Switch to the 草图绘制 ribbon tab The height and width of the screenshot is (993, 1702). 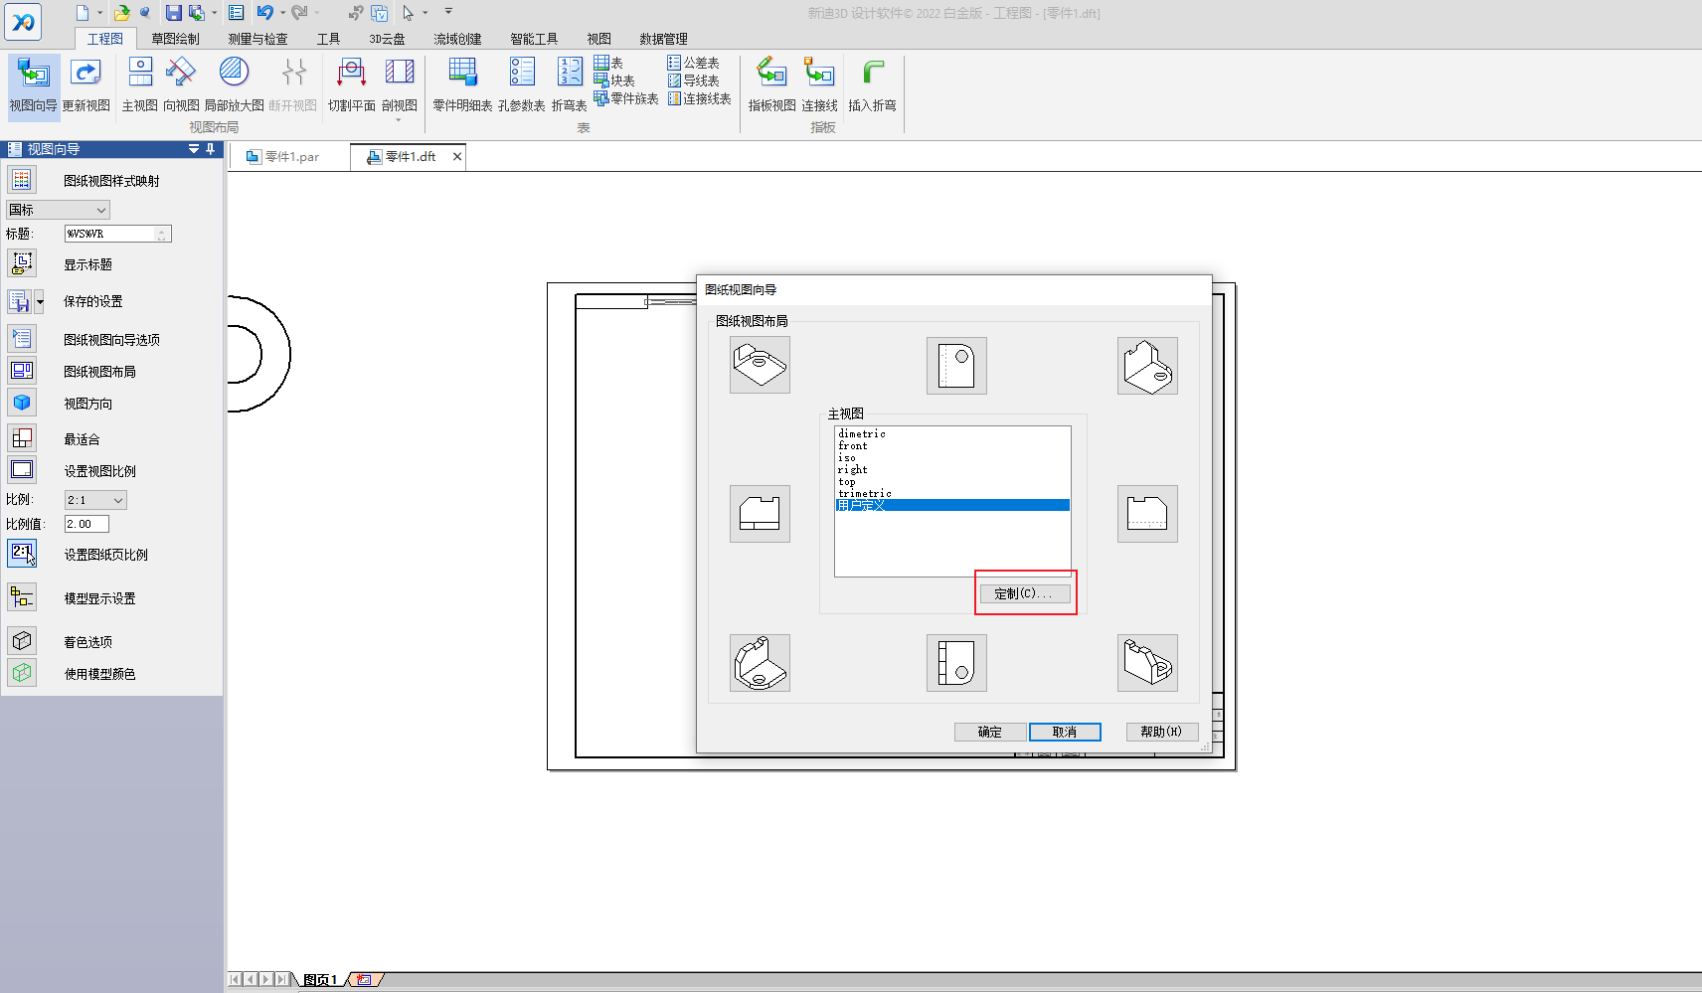coord(175,39)
